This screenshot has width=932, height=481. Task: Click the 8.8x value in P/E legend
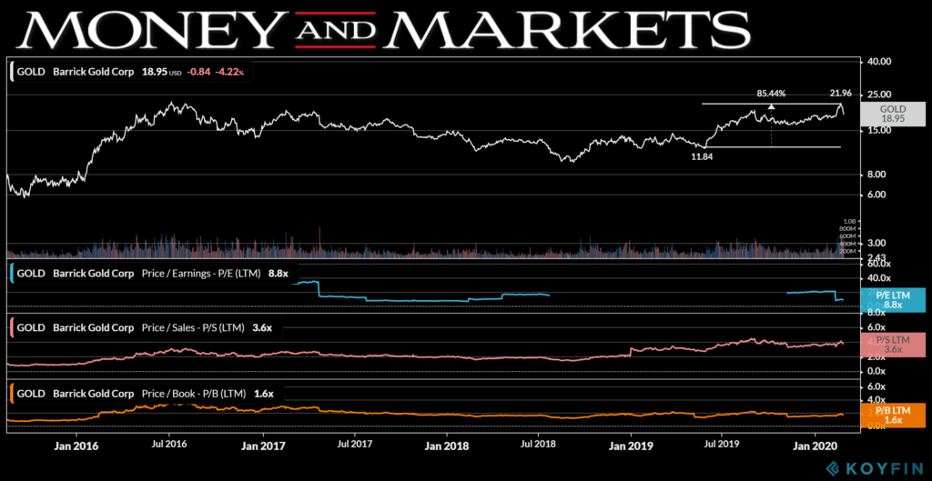[279, 275]
